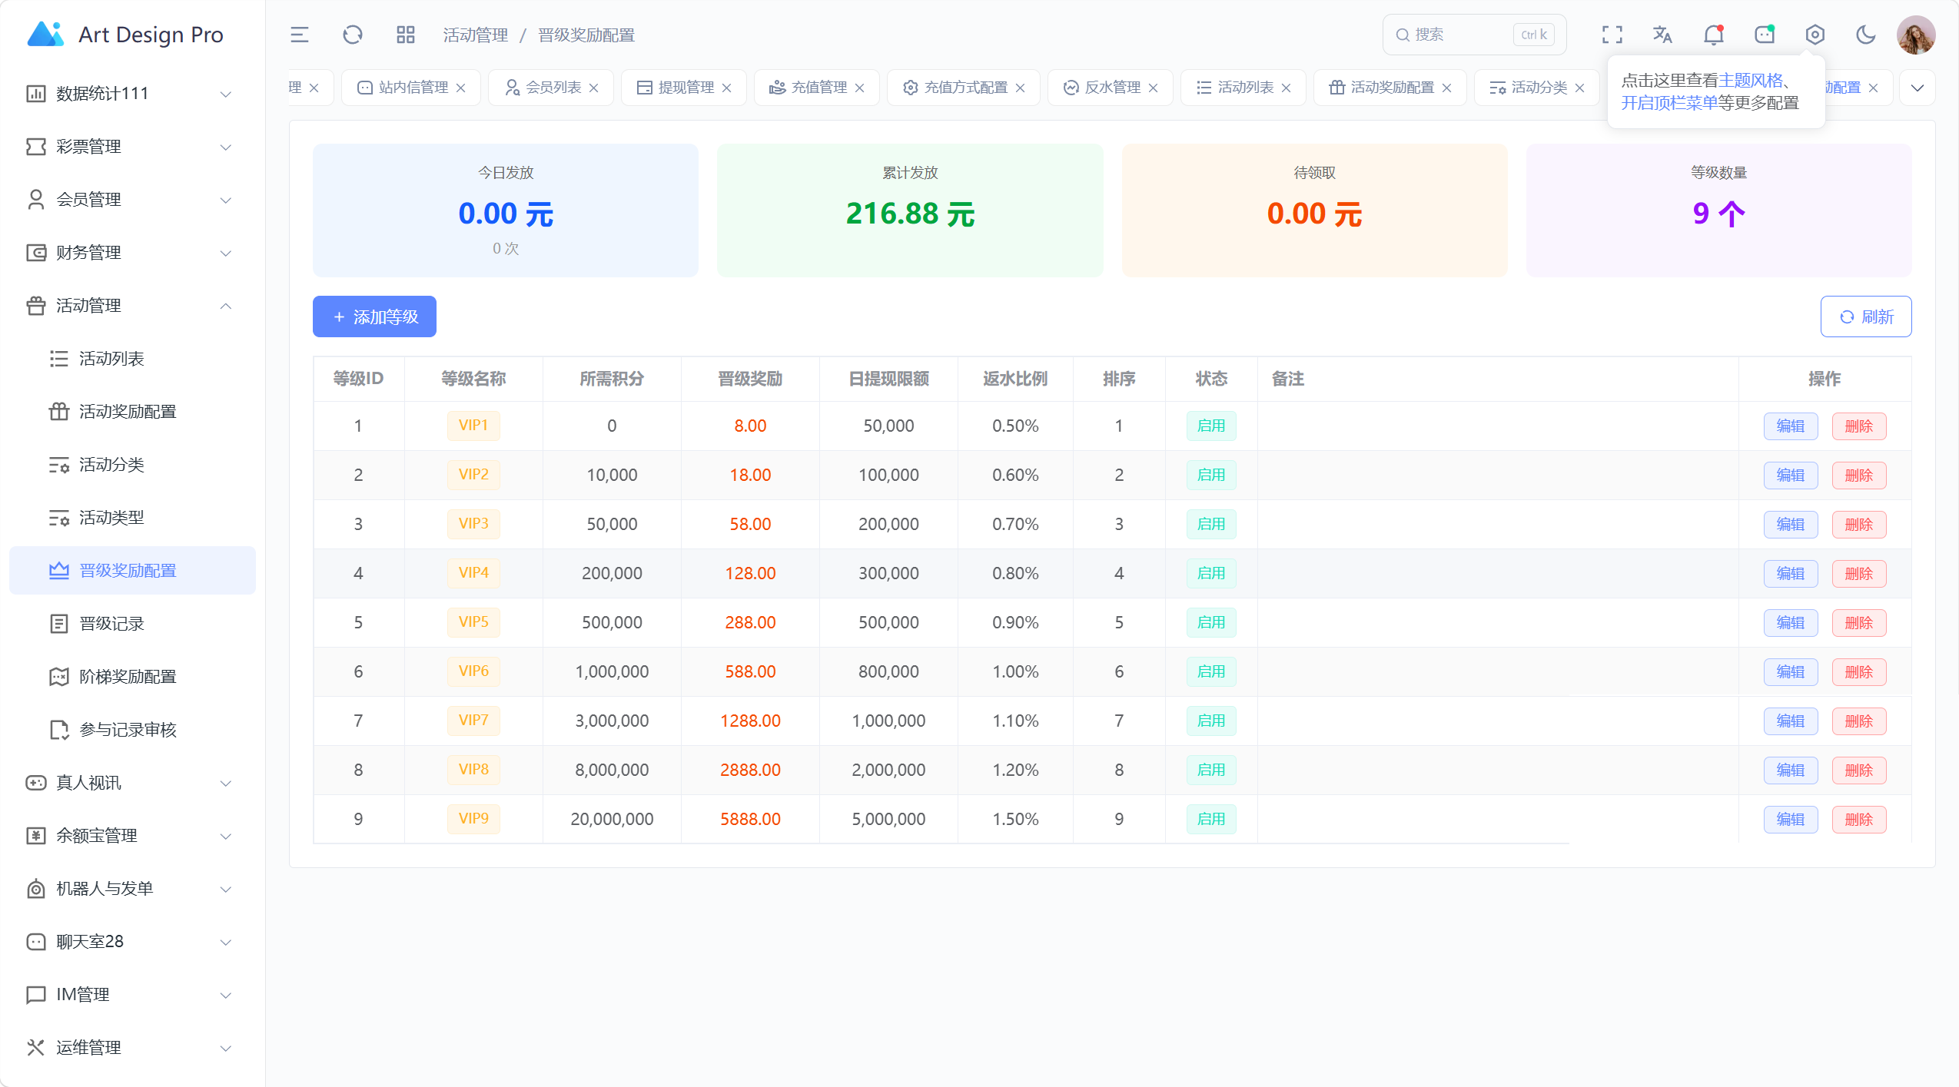Open theme settings hexagon icon

(x=1815, y=35)
